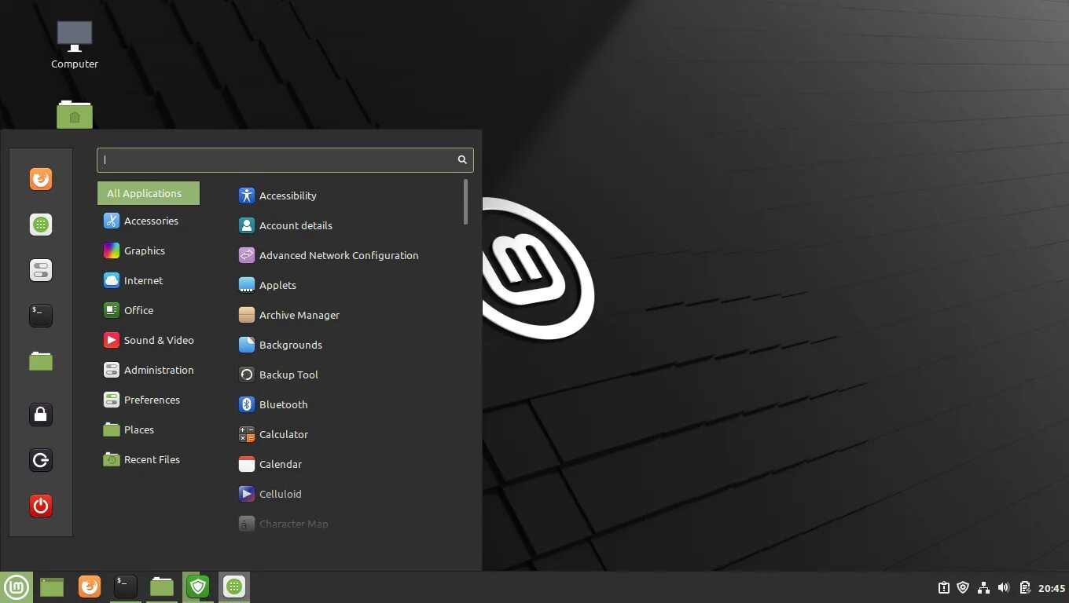Open Advanced Network Configuration
Viewport: 1069px width, 603px height.
[338, 255]
